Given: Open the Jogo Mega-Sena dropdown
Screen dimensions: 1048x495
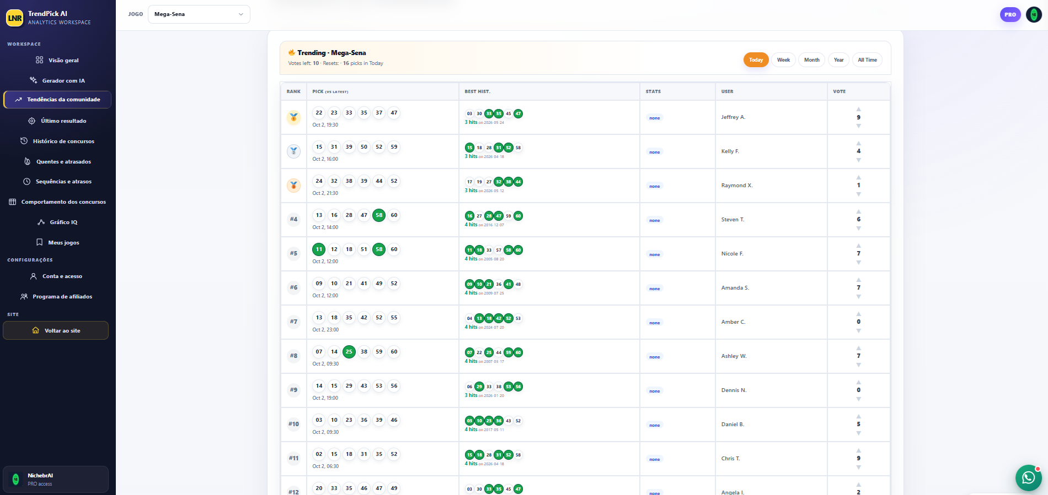Looking at the screenshot, I should 199,14.
